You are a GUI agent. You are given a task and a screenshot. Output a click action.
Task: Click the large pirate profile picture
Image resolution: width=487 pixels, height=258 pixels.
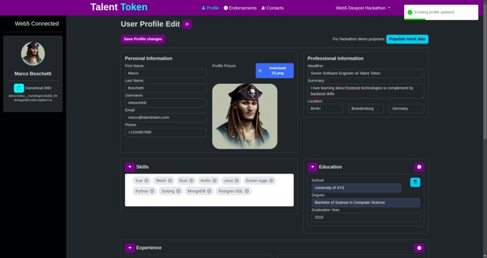point(245,116)
